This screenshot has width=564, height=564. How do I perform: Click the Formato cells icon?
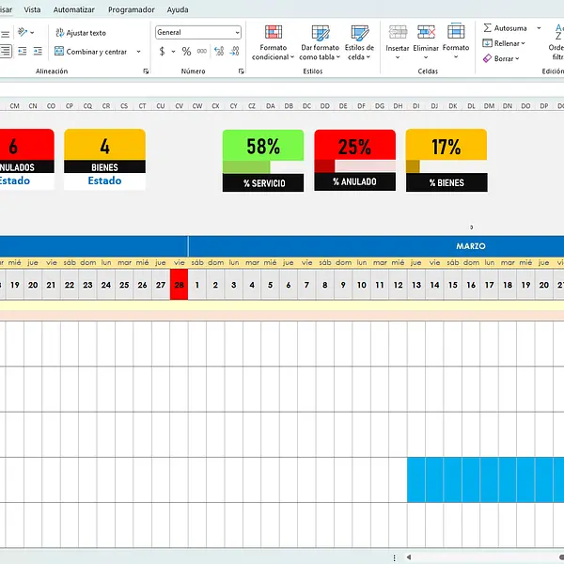[456, 32]
